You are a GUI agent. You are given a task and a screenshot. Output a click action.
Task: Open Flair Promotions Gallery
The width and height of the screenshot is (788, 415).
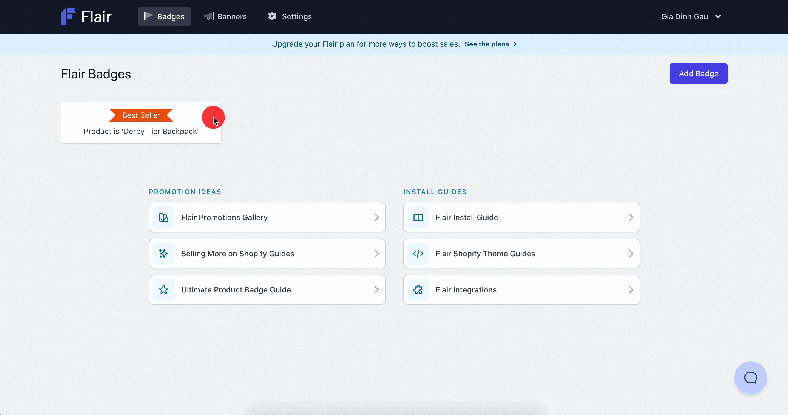coord(267,217)
